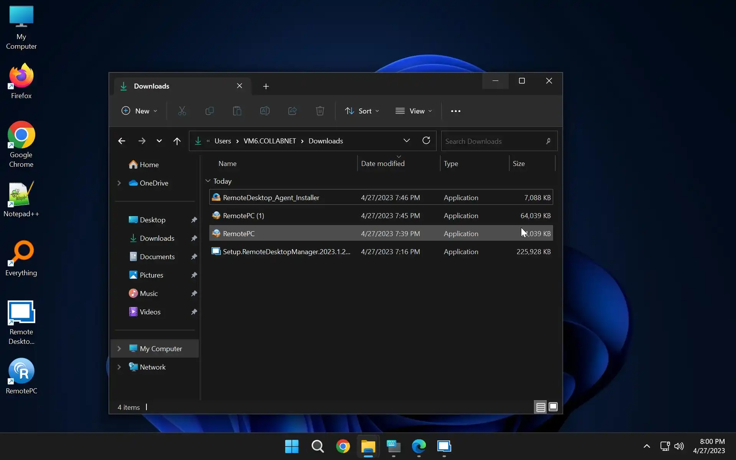The width and height of the screenshot is (736, 460).
Task: Open the View dropdown menu
Action: [x=414, y=111]
